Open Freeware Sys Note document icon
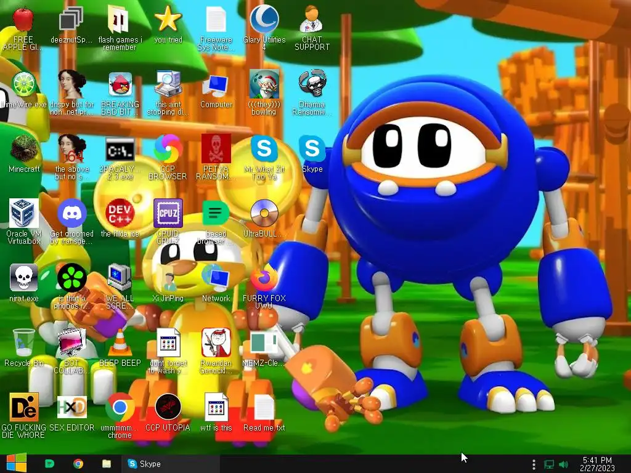The image size is (631, 473). click(216, 19)
